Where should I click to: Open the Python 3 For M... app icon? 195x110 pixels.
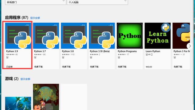point(181,36)
